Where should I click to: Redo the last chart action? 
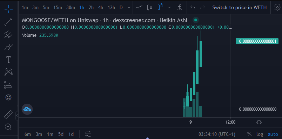click(x=202, y=7)
